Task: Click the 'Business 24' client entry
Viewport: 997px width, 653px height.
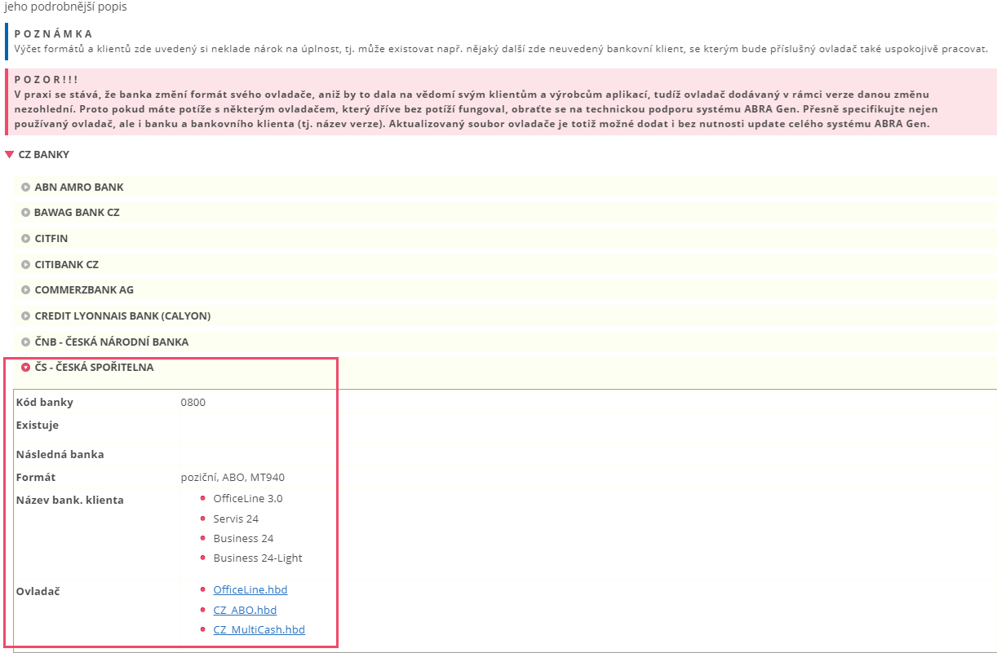Action: [x=243, y=538]
